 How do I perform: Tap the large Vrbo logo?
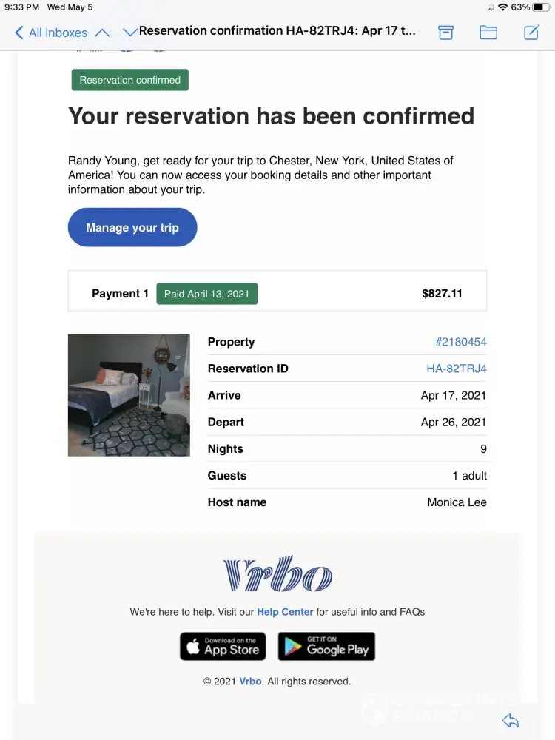pos(277,573)
